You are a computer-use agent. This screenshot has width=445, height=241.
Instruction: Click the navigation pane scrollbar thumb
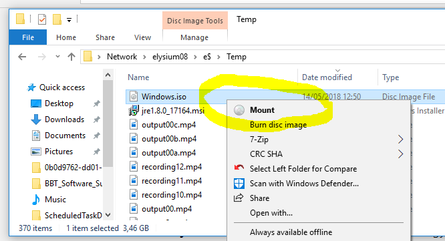108,124
